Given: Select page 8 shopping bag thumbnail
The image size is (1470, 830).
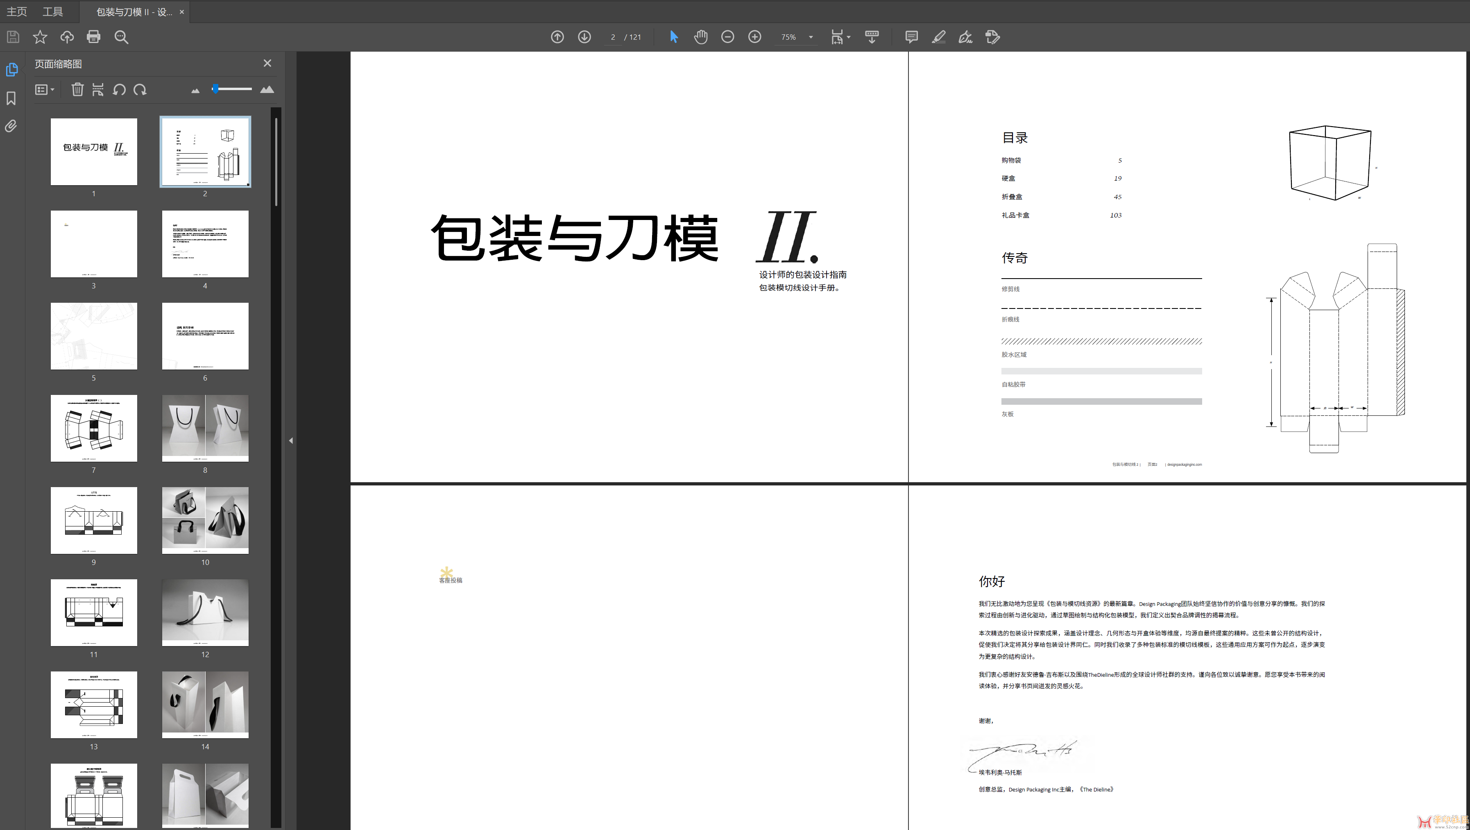Looking at the screenshot, I should coord(206,428).
